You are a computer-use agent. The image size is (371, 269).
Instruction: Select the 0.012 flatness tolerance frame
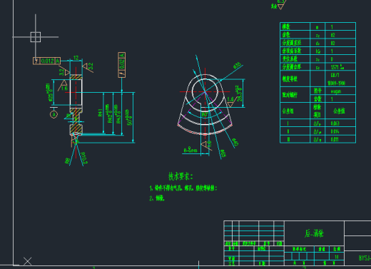point(46,61)
